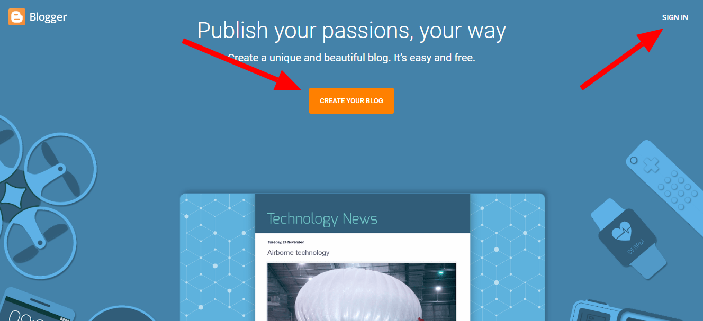This screenshot has width=703, height=321.
Task: Click the drone's upper-right propeller
Action: pyautogui.click(x=60, y=169)
